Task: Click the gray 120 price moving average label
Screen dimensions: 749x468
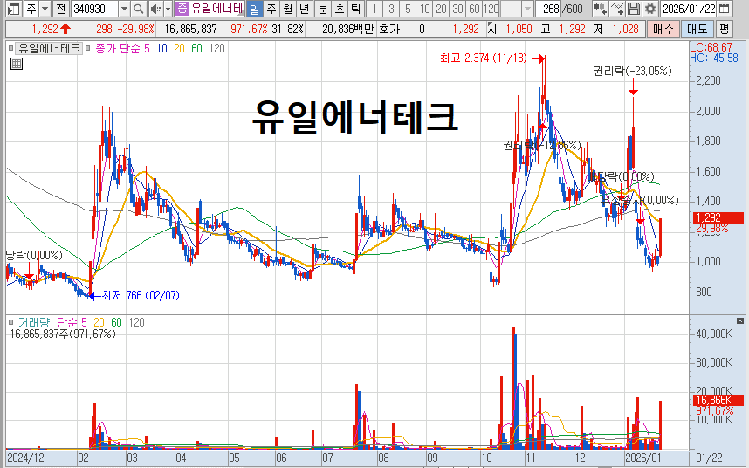Action: [x=216, y=48]
